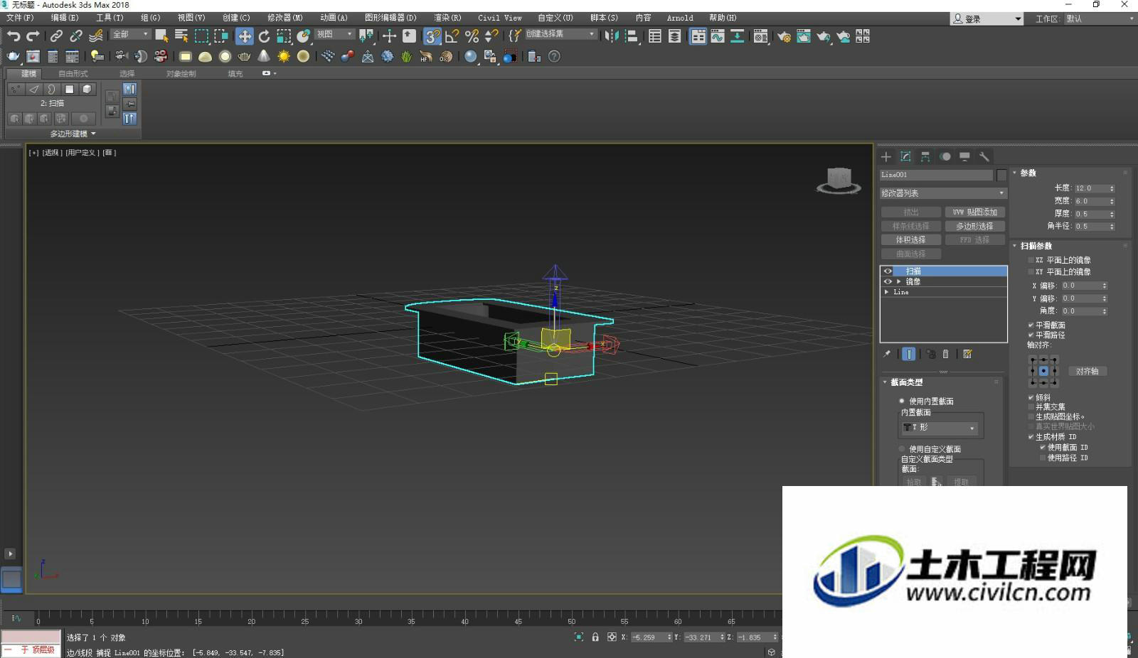The image size is (1138, 658).
Task: Switch to the 自由形式 ribbon tab
Action: click(73, 73)
